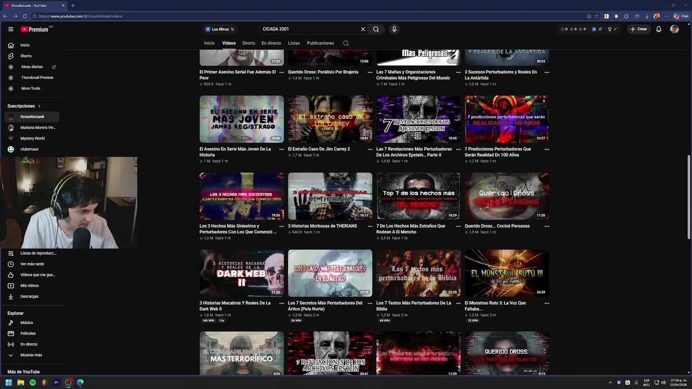This screenshot has height=389, width=692.
Task: Open options for El Asesino En Serie Más Joven
Action: pos(281,149)
